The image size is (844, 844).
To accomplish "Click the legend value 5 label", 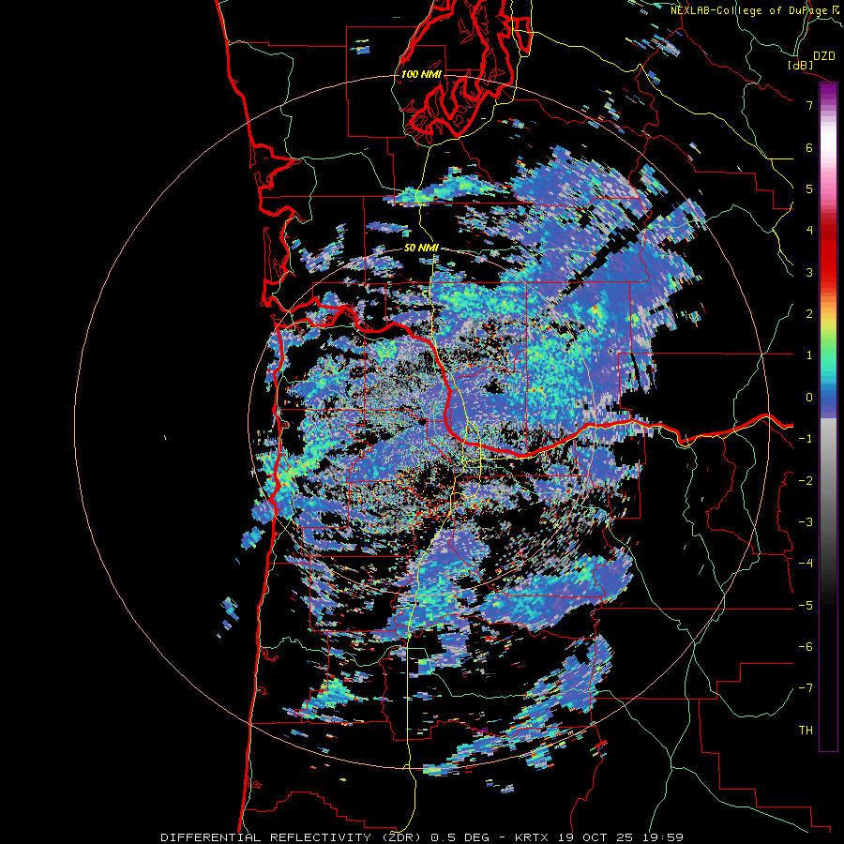I will [809, 188].
